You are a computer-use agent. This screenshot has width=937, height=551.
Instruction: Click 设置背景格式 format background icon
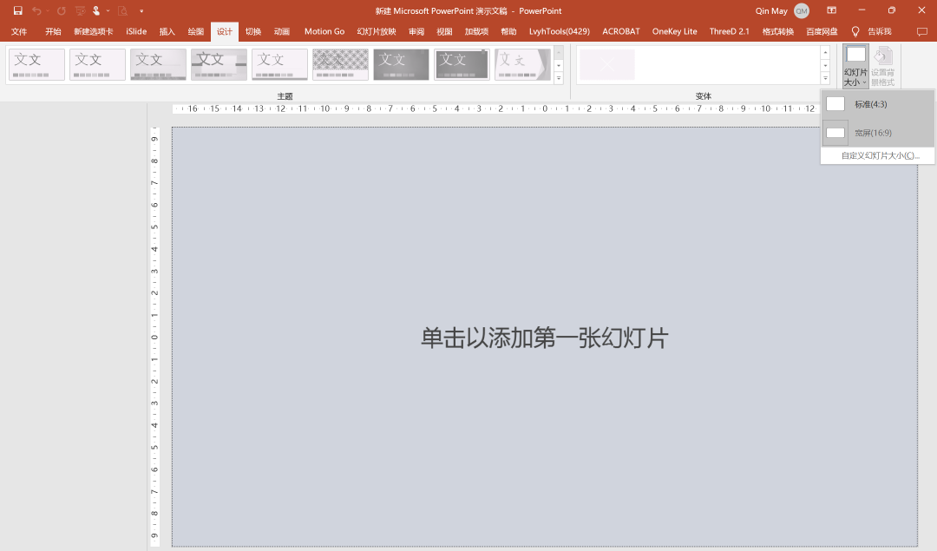[882, 66]
